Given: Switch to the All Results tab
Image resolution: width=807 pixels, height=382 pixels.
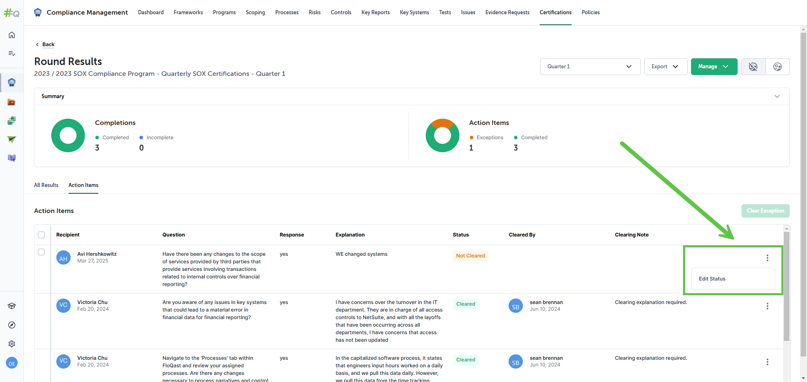Looking at the screenshot, I should pyautogui.click(x=46, y=185).
